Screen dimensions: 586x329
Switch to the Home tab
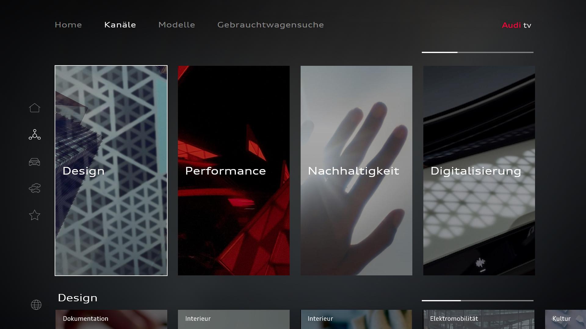(x=68, y=25)
